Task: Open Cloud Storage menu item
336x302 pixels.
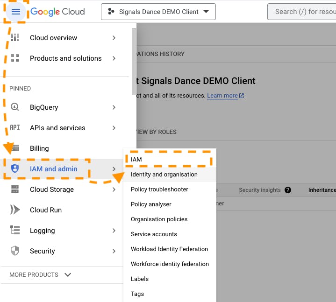Action: (x=62, y=190)
